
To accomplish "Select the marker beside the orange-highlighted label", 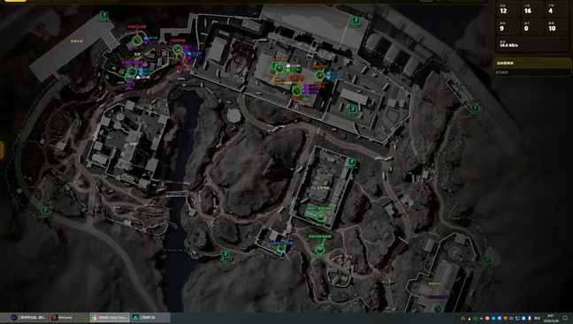I will [297, 90].
